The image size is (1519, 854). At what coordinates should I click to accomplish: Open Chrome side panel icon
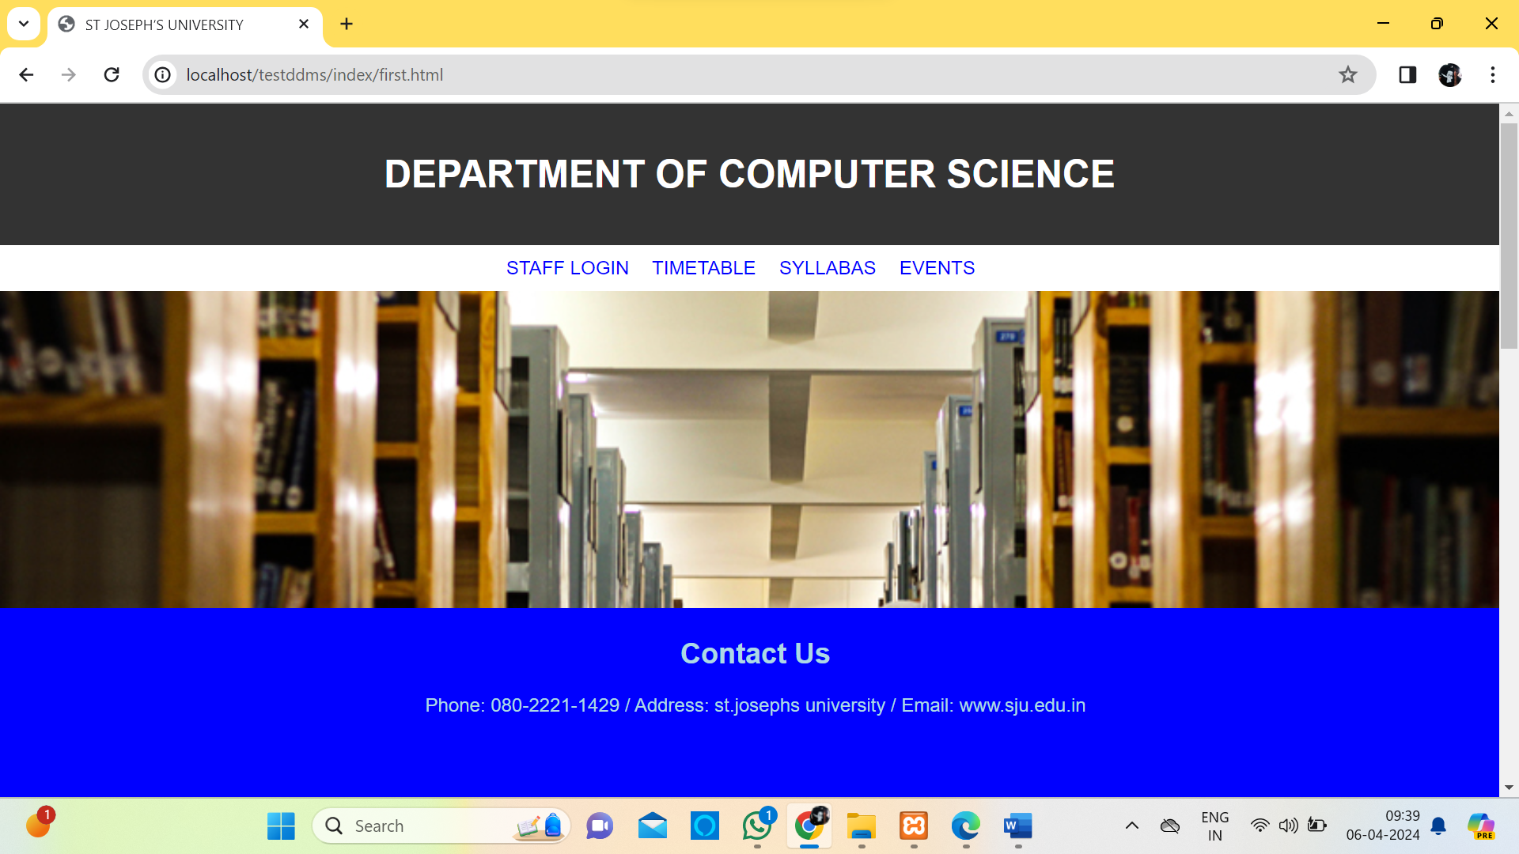1407,74
